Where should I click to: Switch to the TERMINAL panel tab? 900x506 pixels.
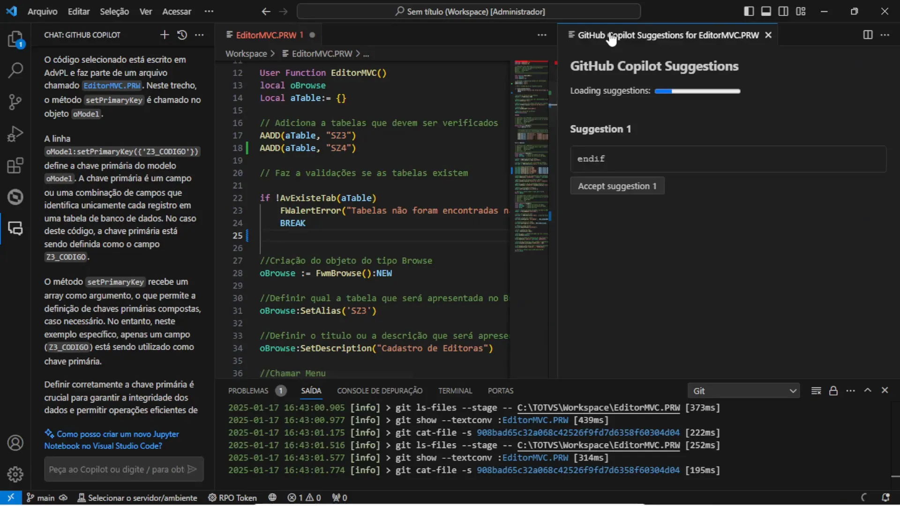[x=455, y=391]
